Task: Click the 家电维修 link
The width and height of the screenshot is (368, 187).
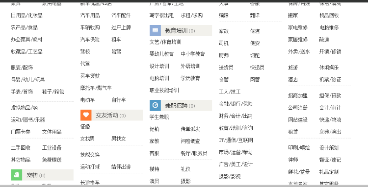Action: pyautogui.click(x=298, y=27)
